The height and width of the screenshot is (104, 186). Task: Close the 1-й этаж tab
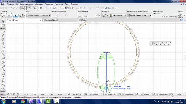click(x=40, y=20)
